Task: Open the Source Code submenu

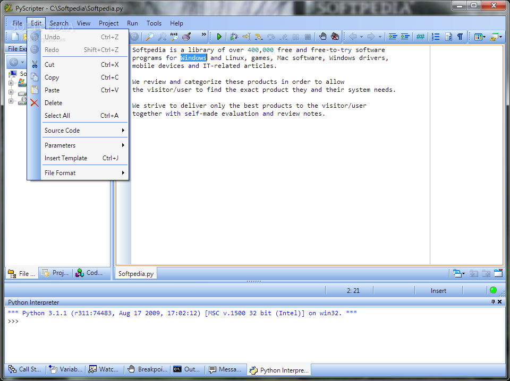Action: click(x=85, y=130)
